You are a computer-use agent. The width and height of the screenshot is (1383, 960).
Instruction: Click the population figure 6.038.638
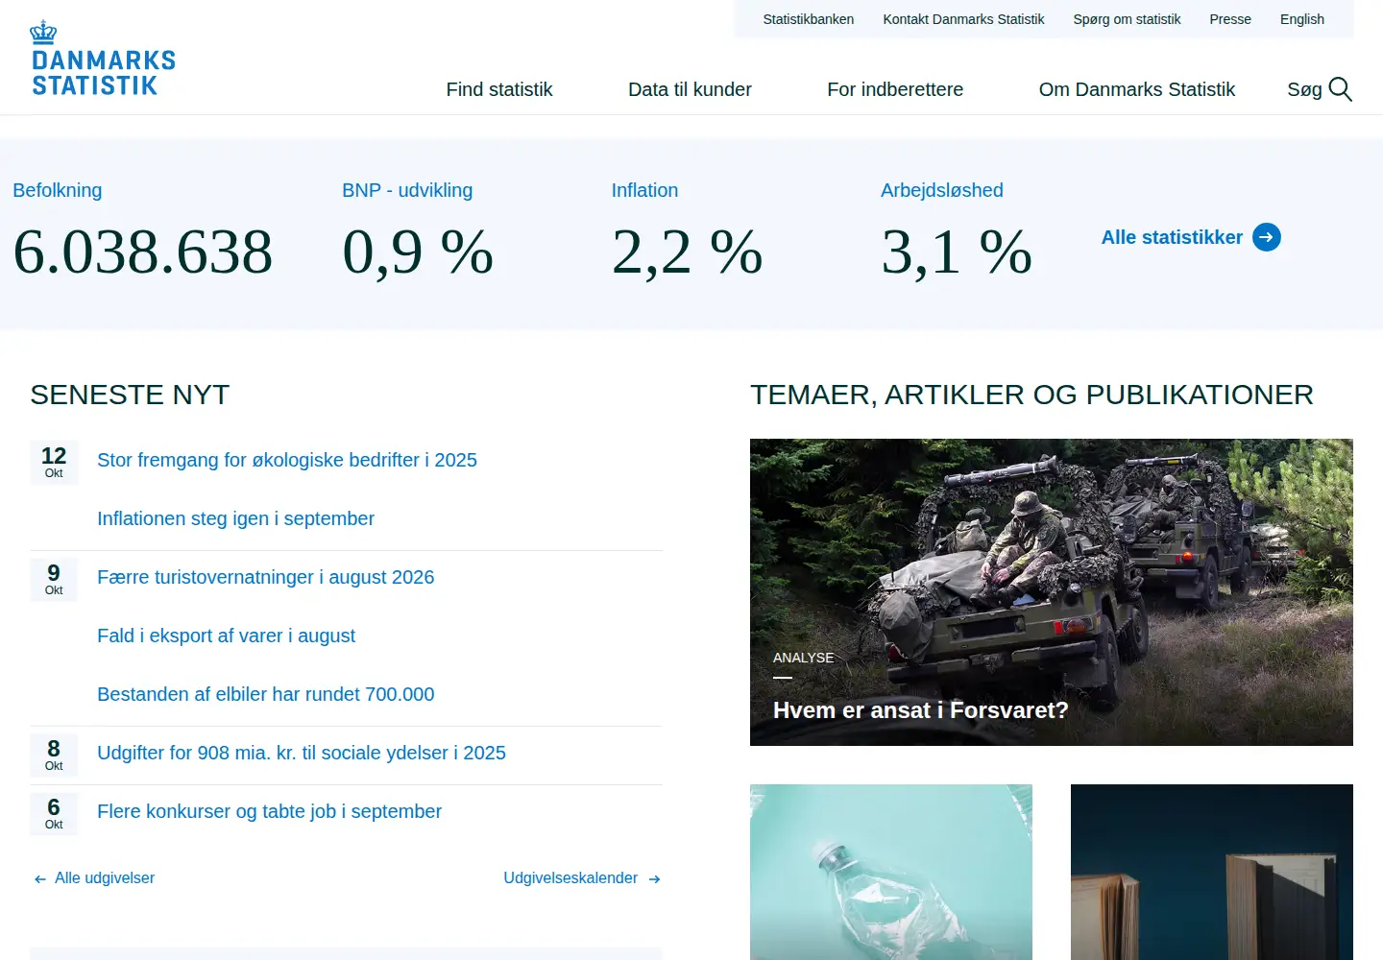tap(143, 252)
